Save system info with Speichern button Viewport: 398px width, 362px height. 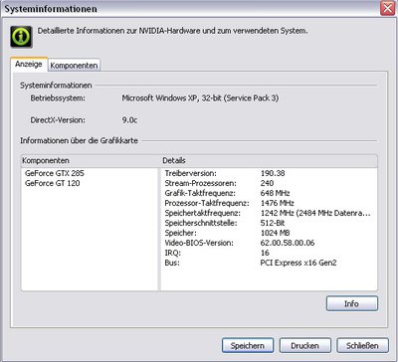(x=248, y=346)
